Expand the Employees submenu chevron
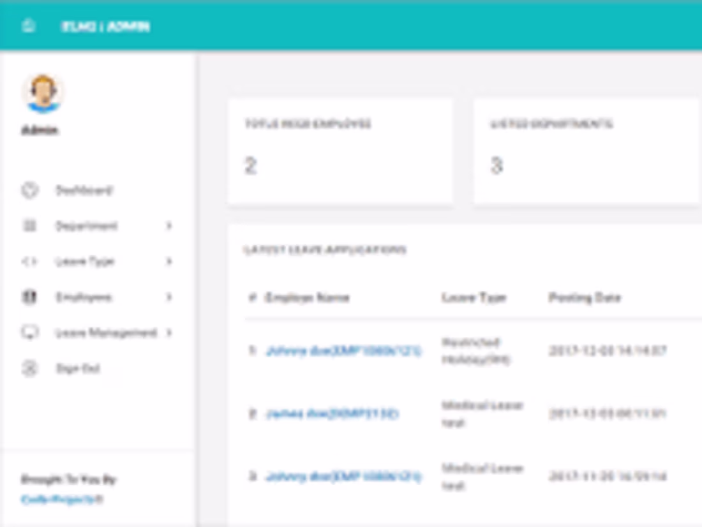Image resolution: width=702 pixels, height=527 pixels. [x=168, y=297]
